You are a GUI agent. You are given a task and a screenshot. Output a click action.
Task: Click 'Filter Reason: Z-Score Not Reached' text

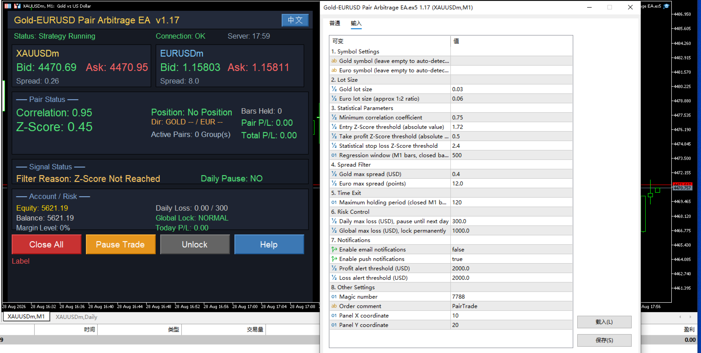click(88, 179)
